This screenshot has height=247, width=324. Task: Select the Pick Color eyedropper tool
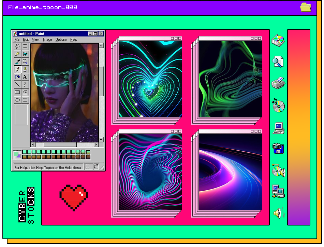point(17,61)
